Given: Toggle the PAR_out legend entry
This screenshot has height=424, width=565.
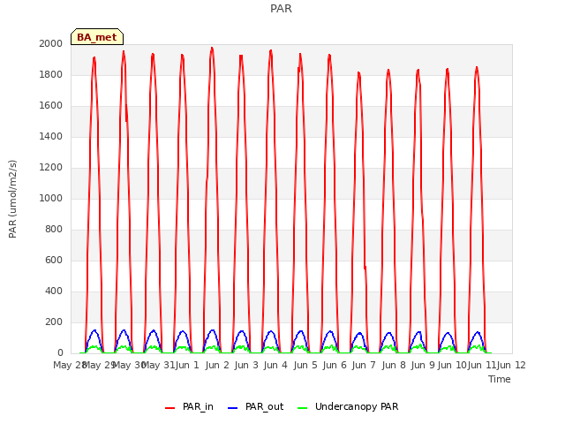Looking at the screenshot, I should [x=256, y=406].
